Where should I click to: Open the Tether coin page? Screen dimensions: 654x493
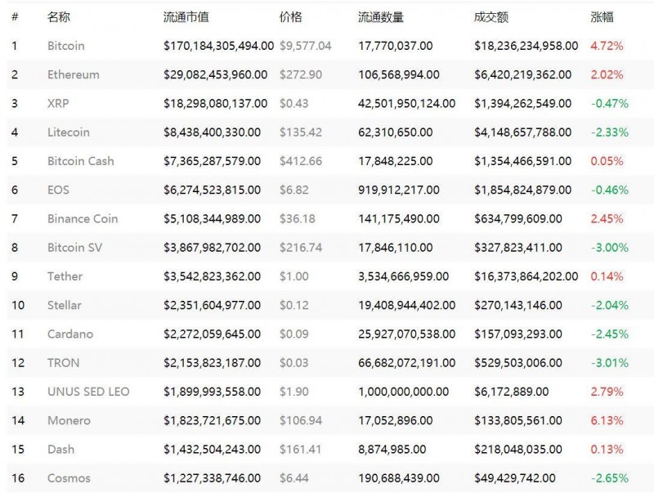65,276
